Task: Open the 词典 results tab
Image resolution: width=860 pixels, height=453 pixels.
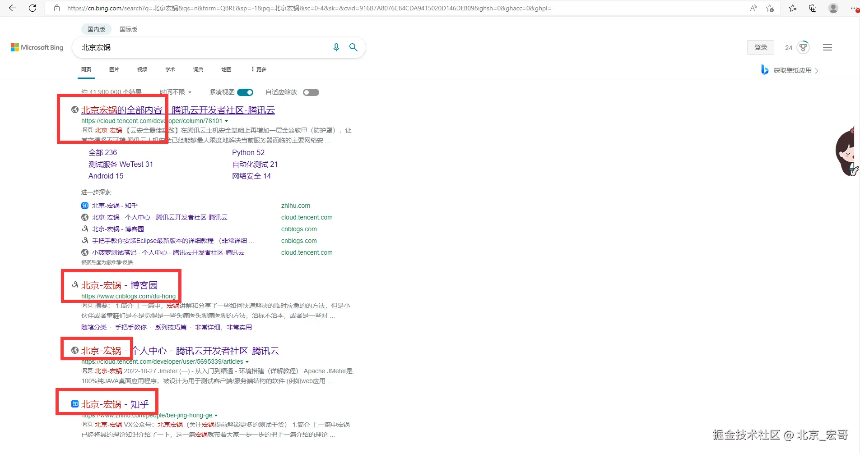Action: click(x=198, y=69)
